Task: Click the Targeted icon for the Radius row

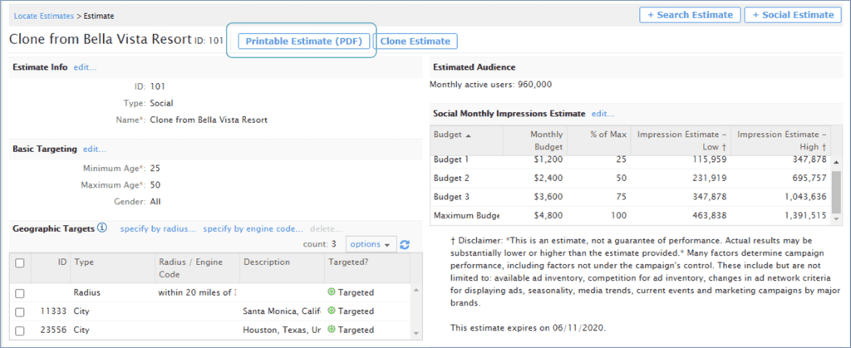Action: coord(332,292)
